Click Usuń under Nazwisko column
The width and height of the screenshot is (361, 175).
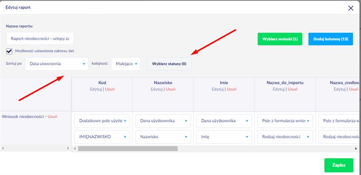[171, 89]
